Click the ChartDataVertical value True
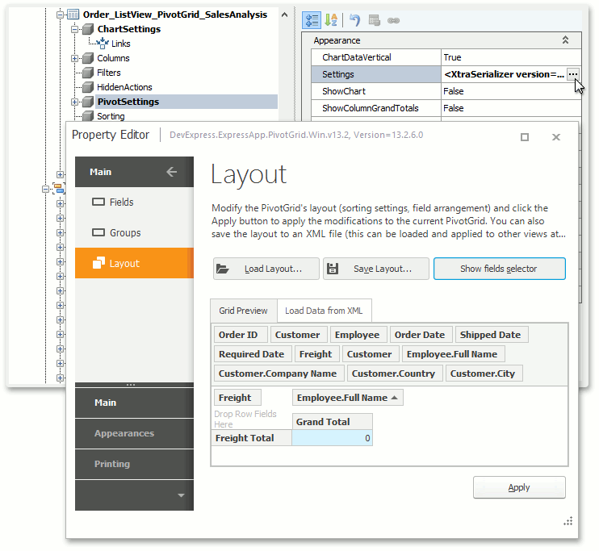This screenshot has width=599, height=551. tap(511, 57)
